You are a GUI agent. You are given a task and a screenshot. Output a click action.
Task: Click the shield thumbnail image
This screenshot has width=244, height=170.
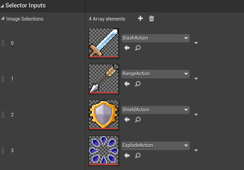click(104, 114)
